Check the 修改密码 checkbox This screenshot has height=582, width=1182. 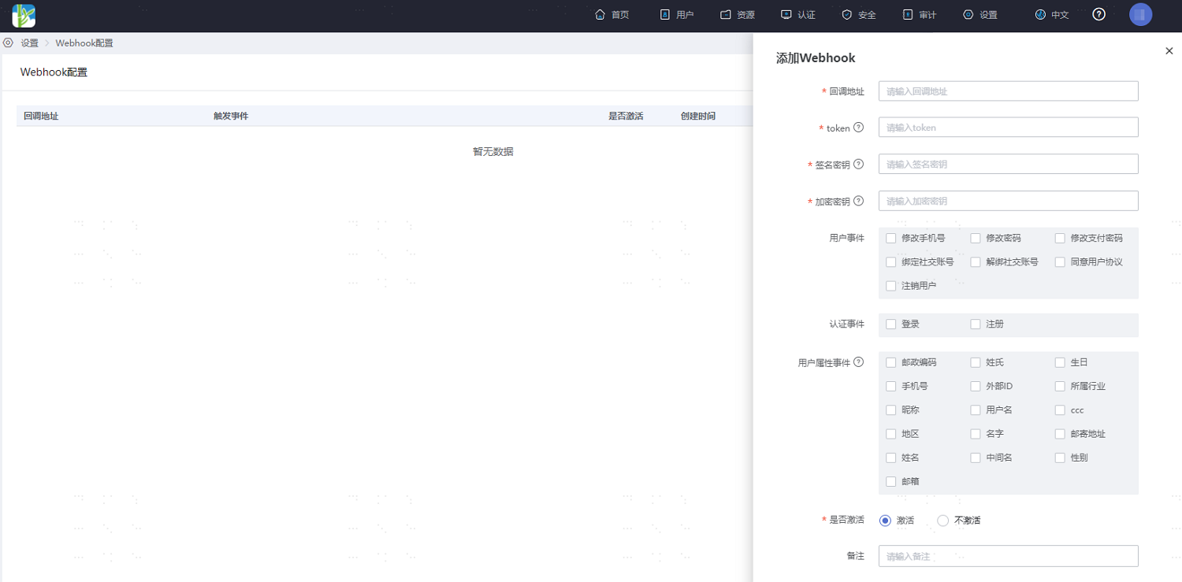pos(976,238)
